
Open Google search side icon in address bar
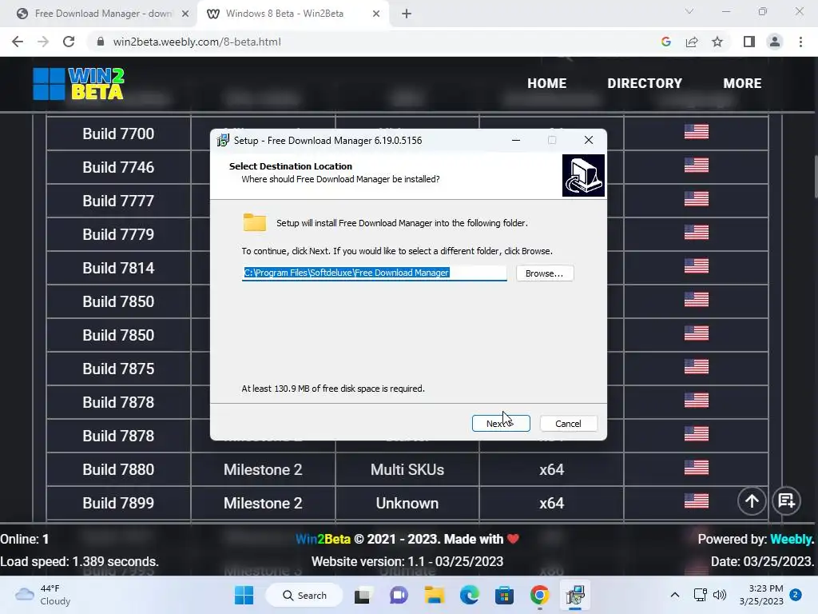tap(665, 42)
